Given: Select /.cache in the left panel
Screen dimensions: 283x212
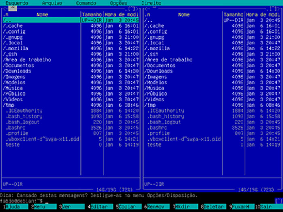Looking at the screenshot, I should point(71,26).
